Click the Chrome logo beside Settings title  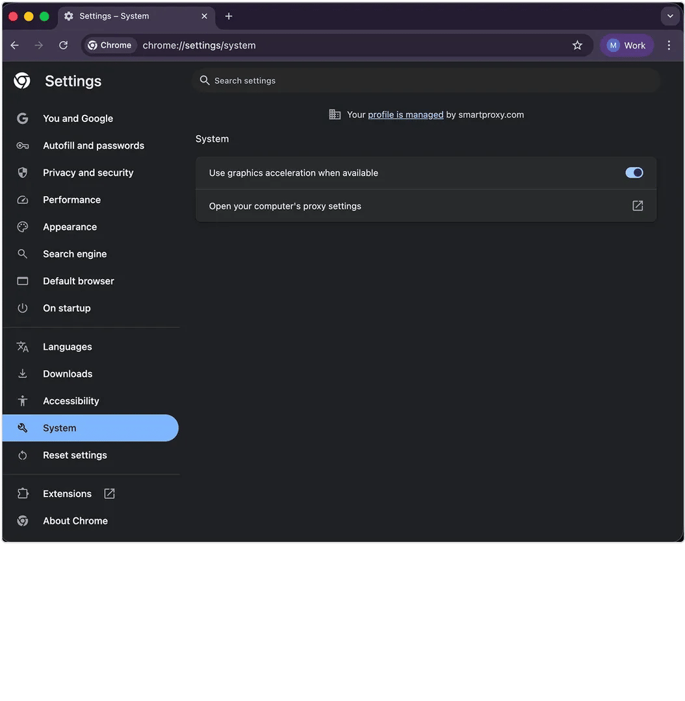(x=22, y=81)
